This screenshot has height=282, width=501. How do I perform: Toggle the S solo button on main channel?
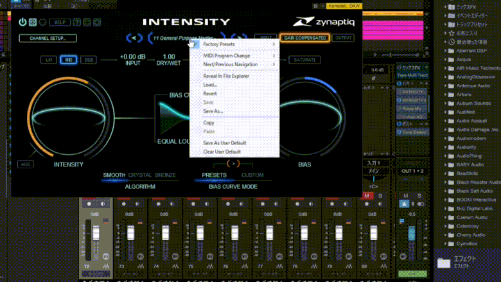(x=419, y=196)
